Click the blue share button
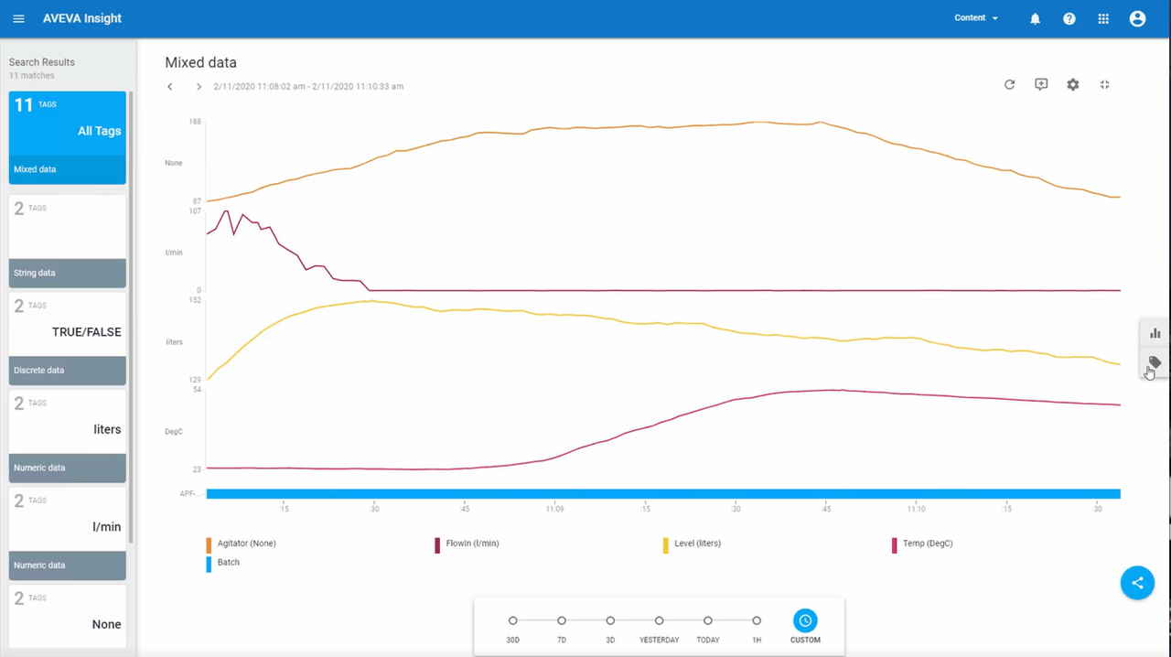1171x657 pixels. 1137,583
